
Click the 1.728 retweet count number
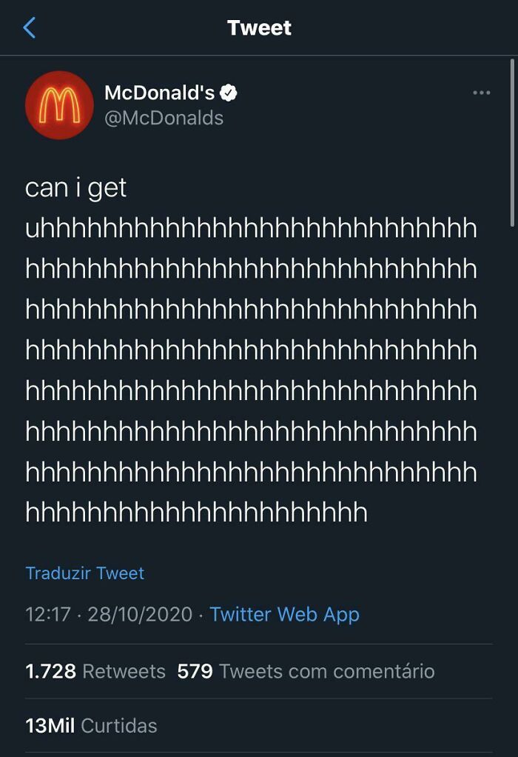click(50, 671)
